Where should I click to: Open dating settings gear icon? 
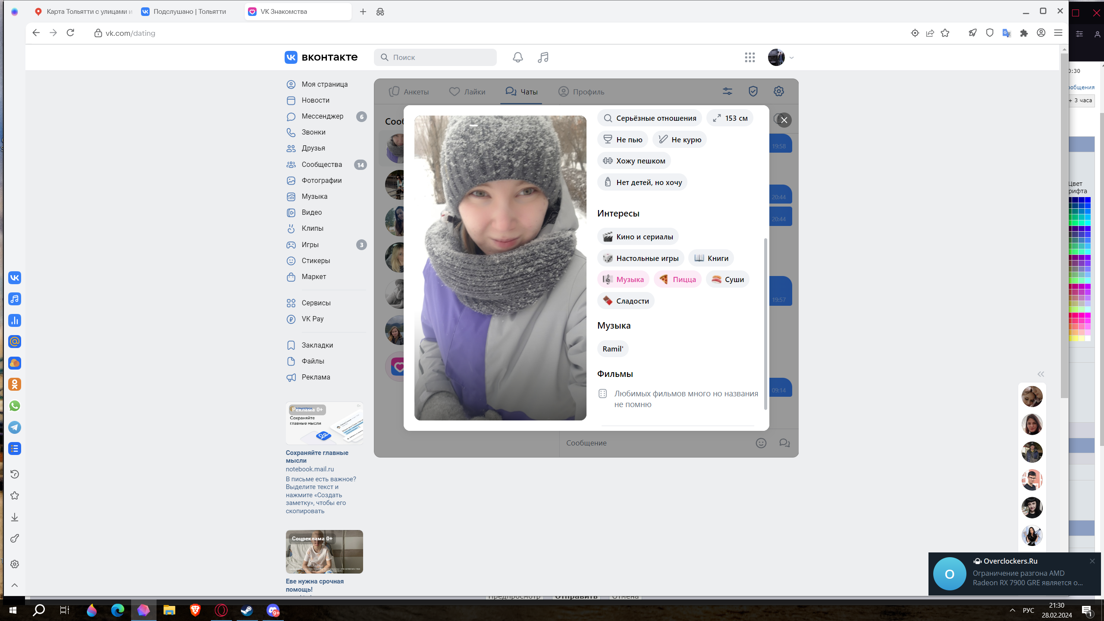pyautogui.click(x=778, y=91)
